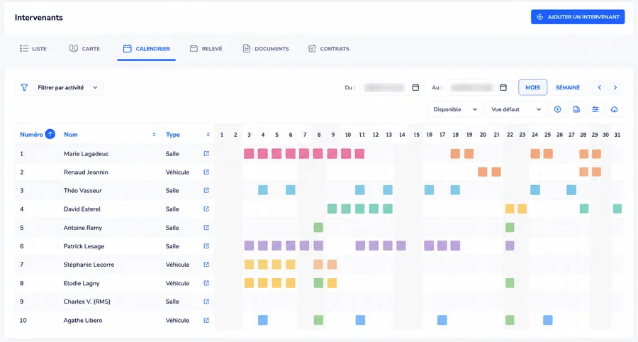Screen dimensions: 638x342
Task: Click day 31 column header
Action: [x=617, y=135]
